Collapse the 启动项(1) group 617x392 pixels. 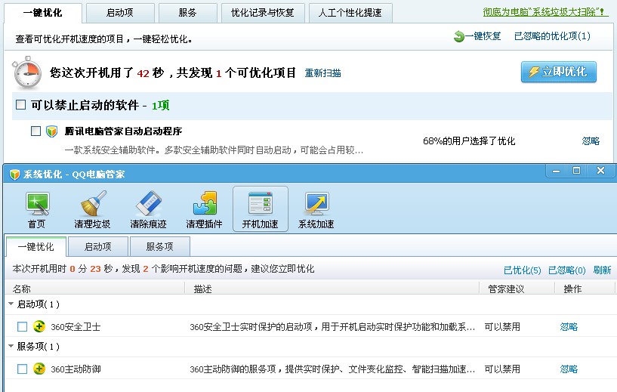coord(11,304)
